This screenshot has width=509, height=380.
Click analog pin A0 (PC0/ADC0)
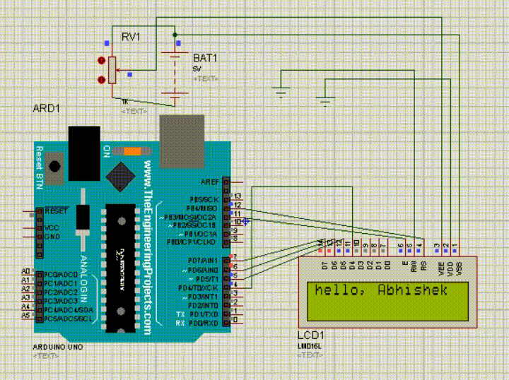(40, 275)
